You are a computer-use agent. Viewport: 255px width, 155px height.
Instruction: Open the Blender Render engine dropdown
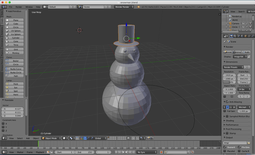pyautogui.click(x=124, y=7)
